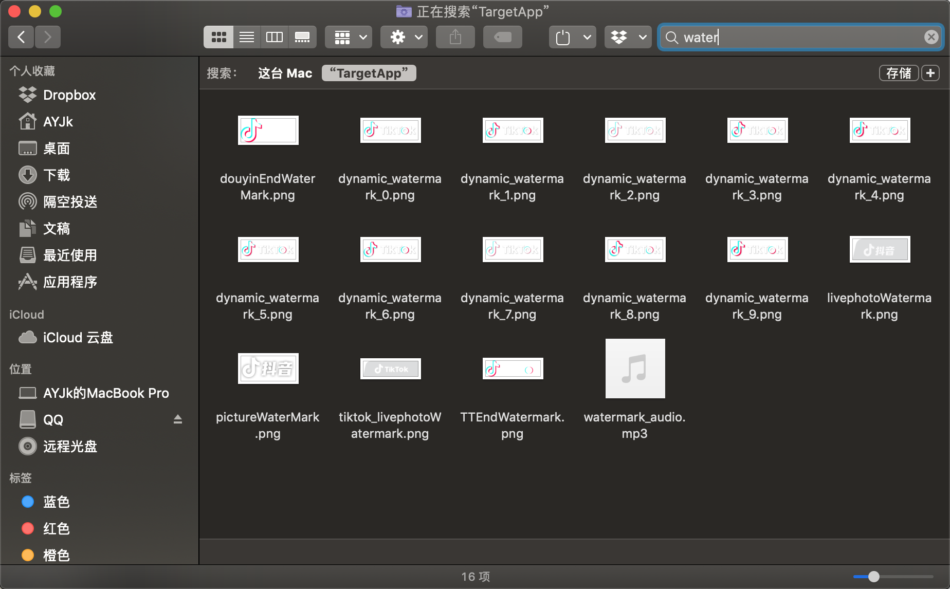
Task: Open the gear action menu
Action: tap(404, 37)
